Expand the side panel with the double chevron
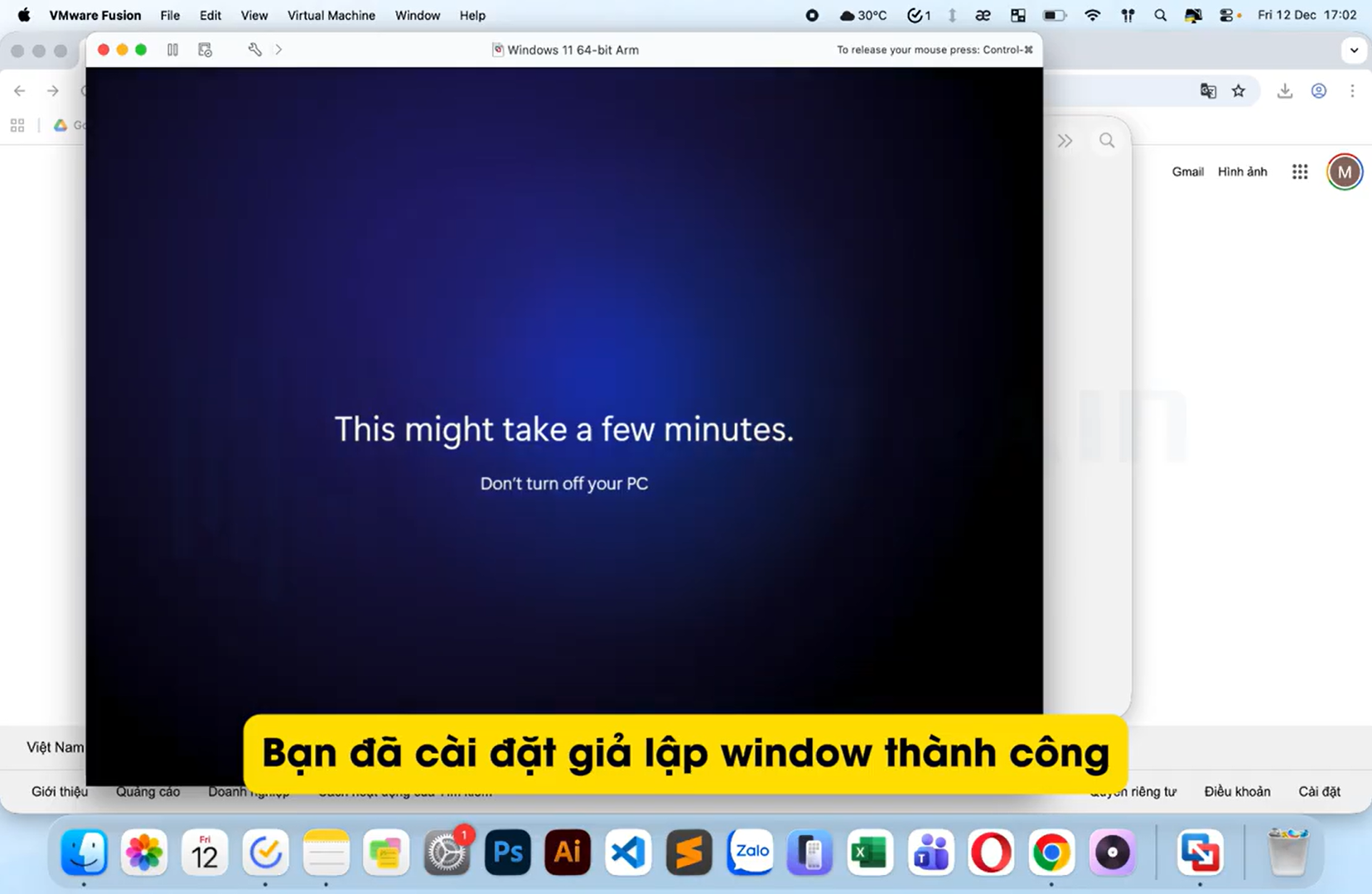 1066,140
